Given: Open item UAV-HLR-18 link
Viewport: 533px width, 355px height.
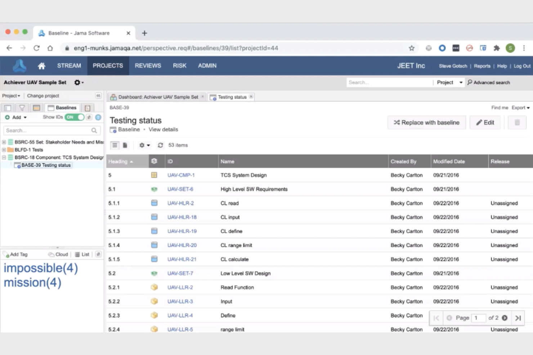Looking at the screenshot, I should pos(182,217).
